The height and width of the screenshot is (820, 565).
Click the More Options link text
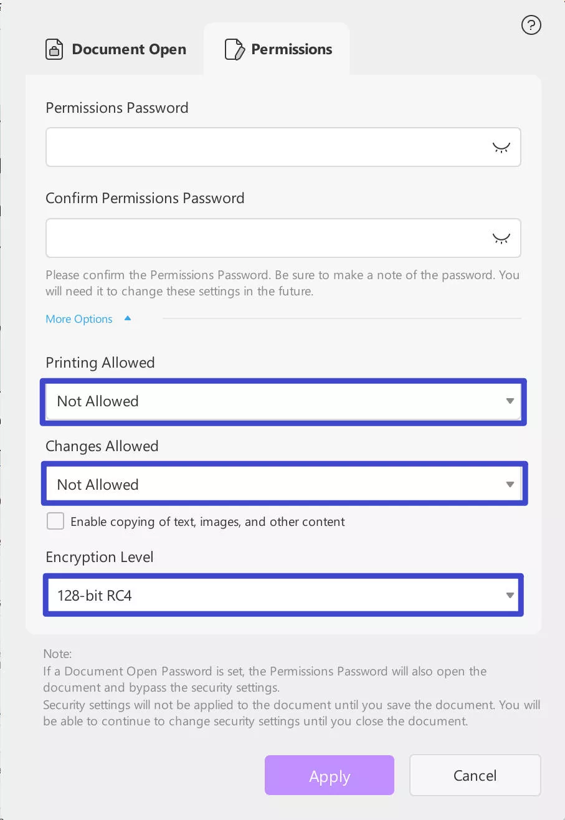coord(79,319)
